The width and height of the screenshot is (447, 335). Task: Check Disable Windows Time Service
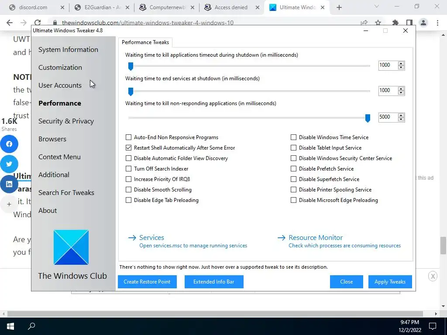(x=293, y=137)
